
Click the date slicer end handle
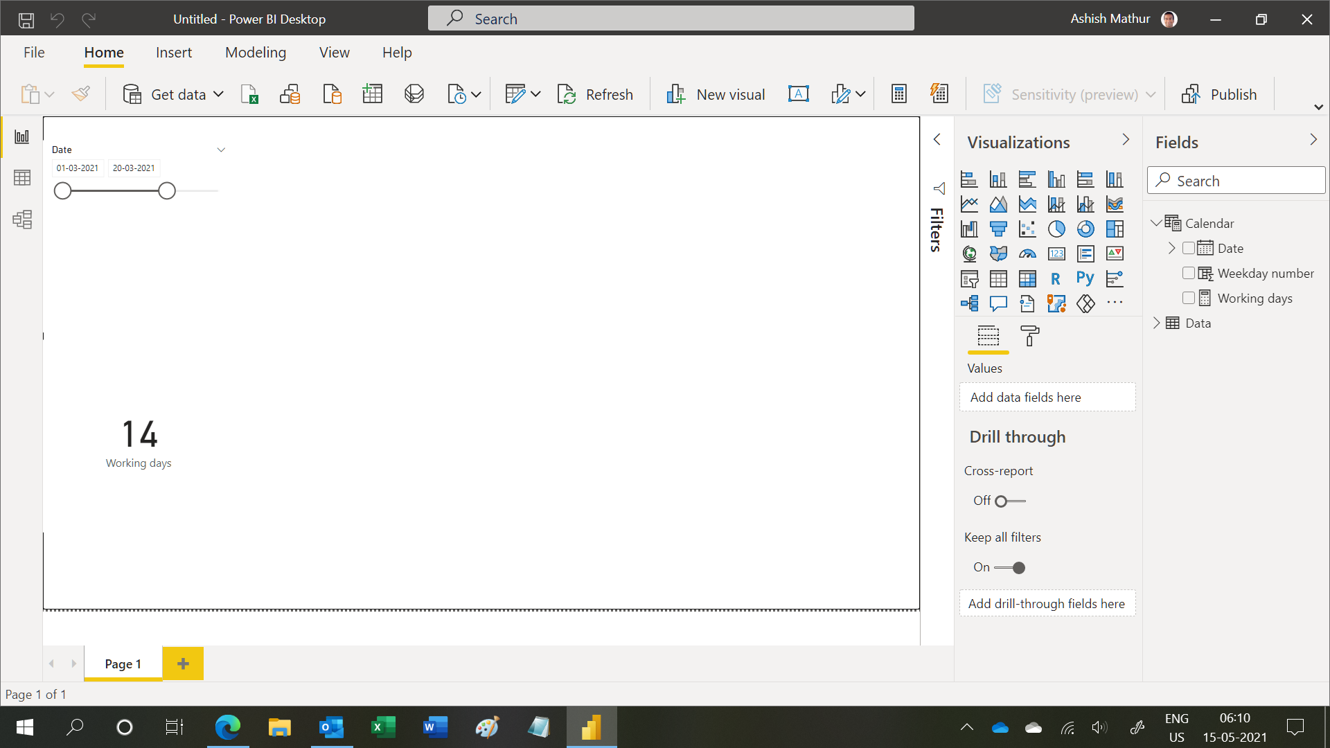[x=167, y=191]
